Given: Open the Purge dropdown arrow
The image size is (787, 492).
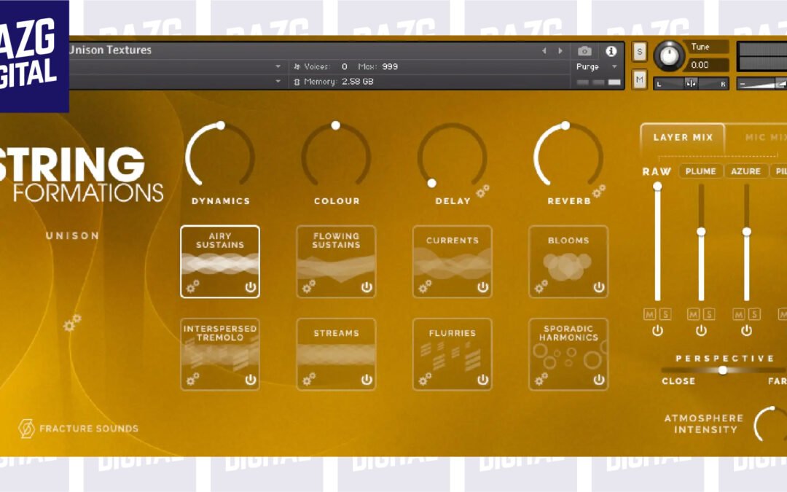Looking at the screenshot, I should pos(614,66).
